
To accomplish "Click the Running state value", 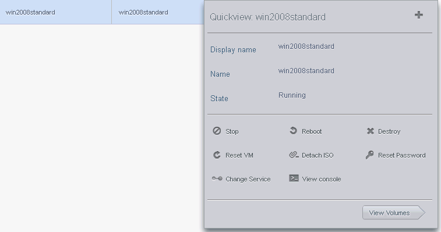I will click(x=292, y=95).
